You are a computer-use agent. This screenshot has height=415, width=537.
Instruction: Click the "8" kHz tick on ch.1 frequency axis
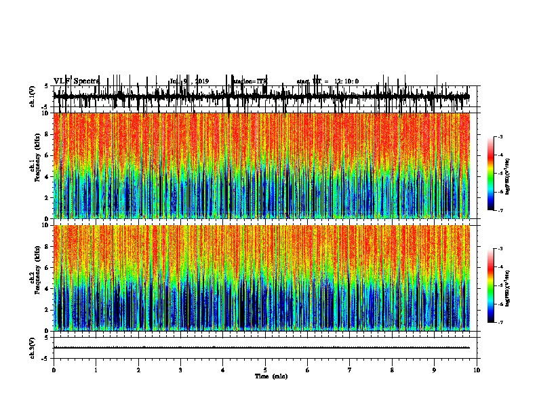[47, 134]
